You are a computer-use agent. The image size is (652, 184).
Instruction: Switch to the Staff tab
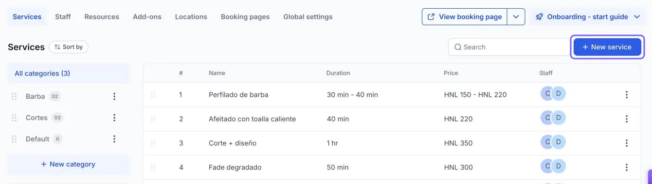click(63, 16)
